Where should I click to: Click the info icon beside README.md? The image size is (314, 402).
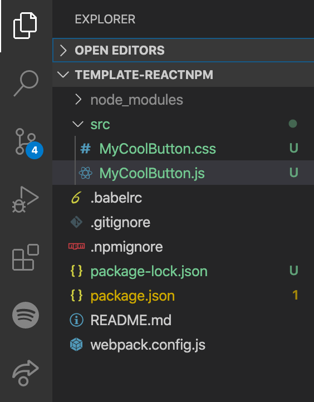click(x=76, y=320)
